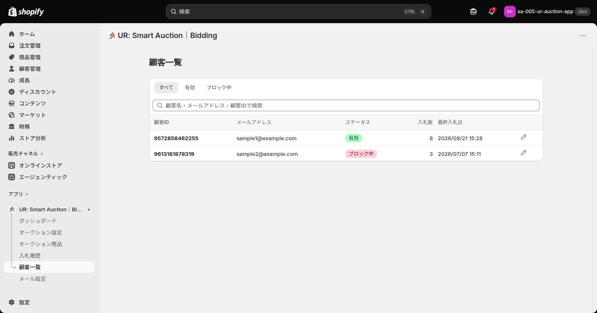The image size is (597, 313).
Task: Click the エージェンティック icon
Action: (12, 177)
